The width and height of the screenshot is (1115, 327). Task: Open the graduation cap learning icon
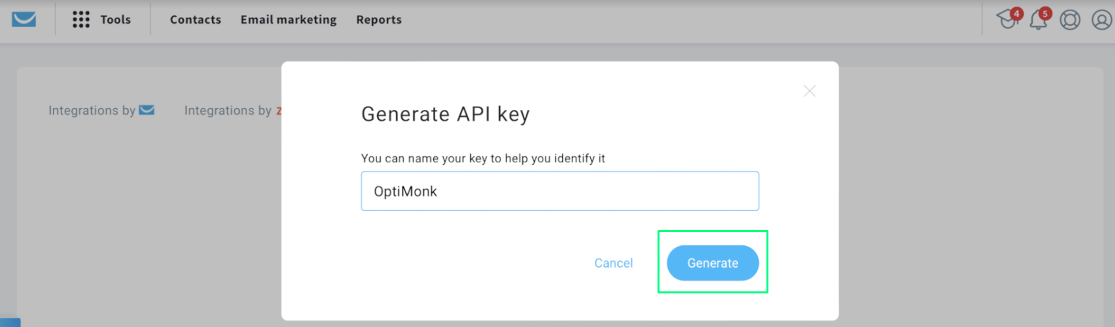[1007, 18]
